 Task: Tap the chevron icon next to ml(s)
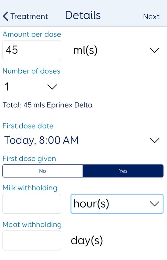154,50
